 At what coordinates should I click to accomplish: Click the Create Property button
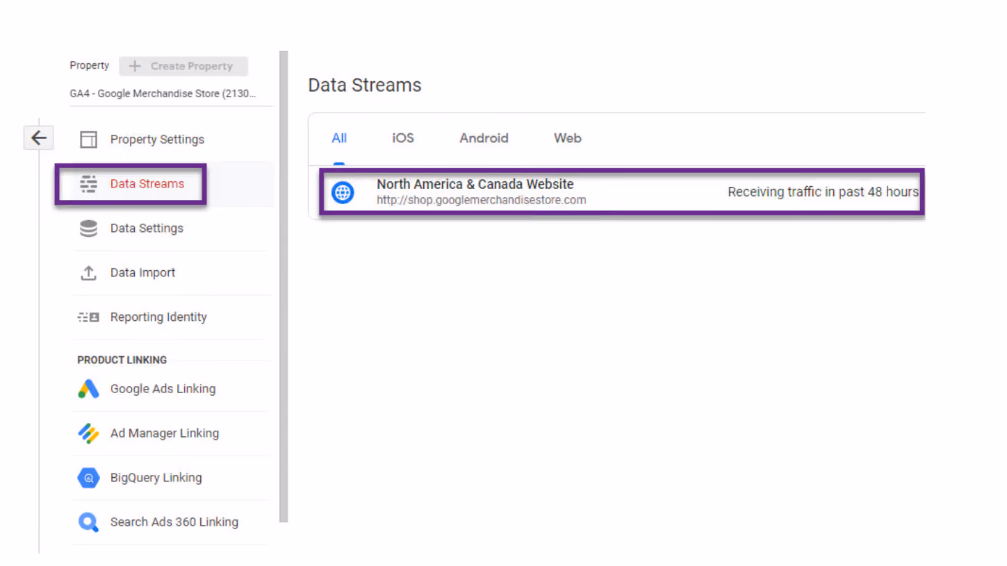(183, 67)
